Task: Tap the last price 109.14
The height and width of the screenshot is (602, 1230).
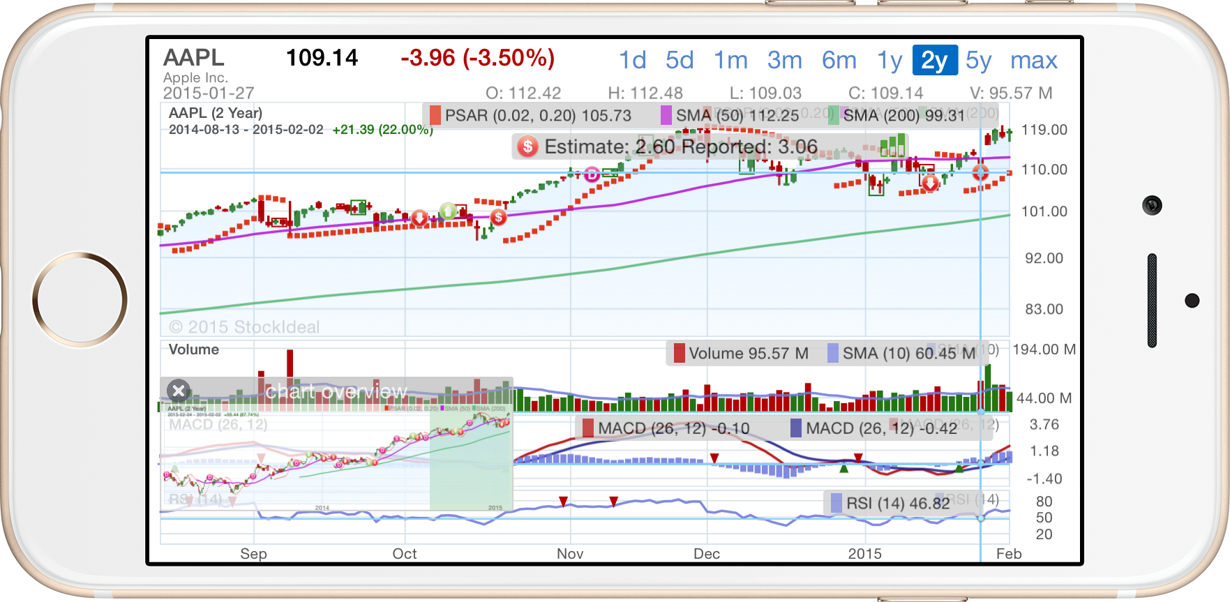Action: (322, 57)
